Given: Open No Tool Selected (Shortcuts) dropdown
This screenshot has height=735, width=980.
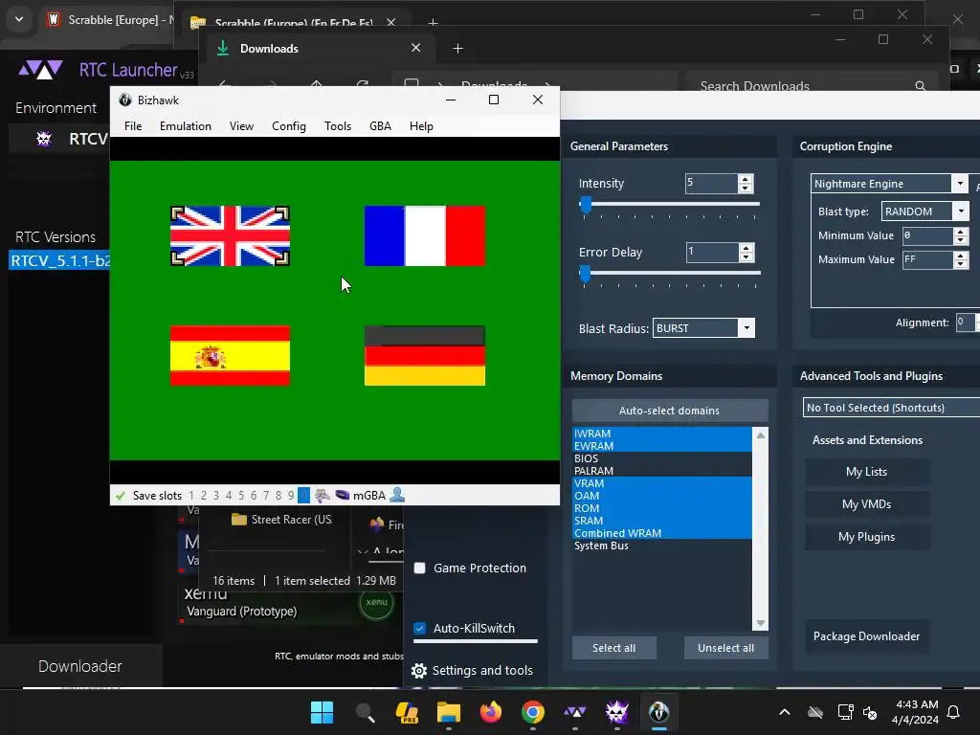Looking at the screenshot, I should [891, 408].
